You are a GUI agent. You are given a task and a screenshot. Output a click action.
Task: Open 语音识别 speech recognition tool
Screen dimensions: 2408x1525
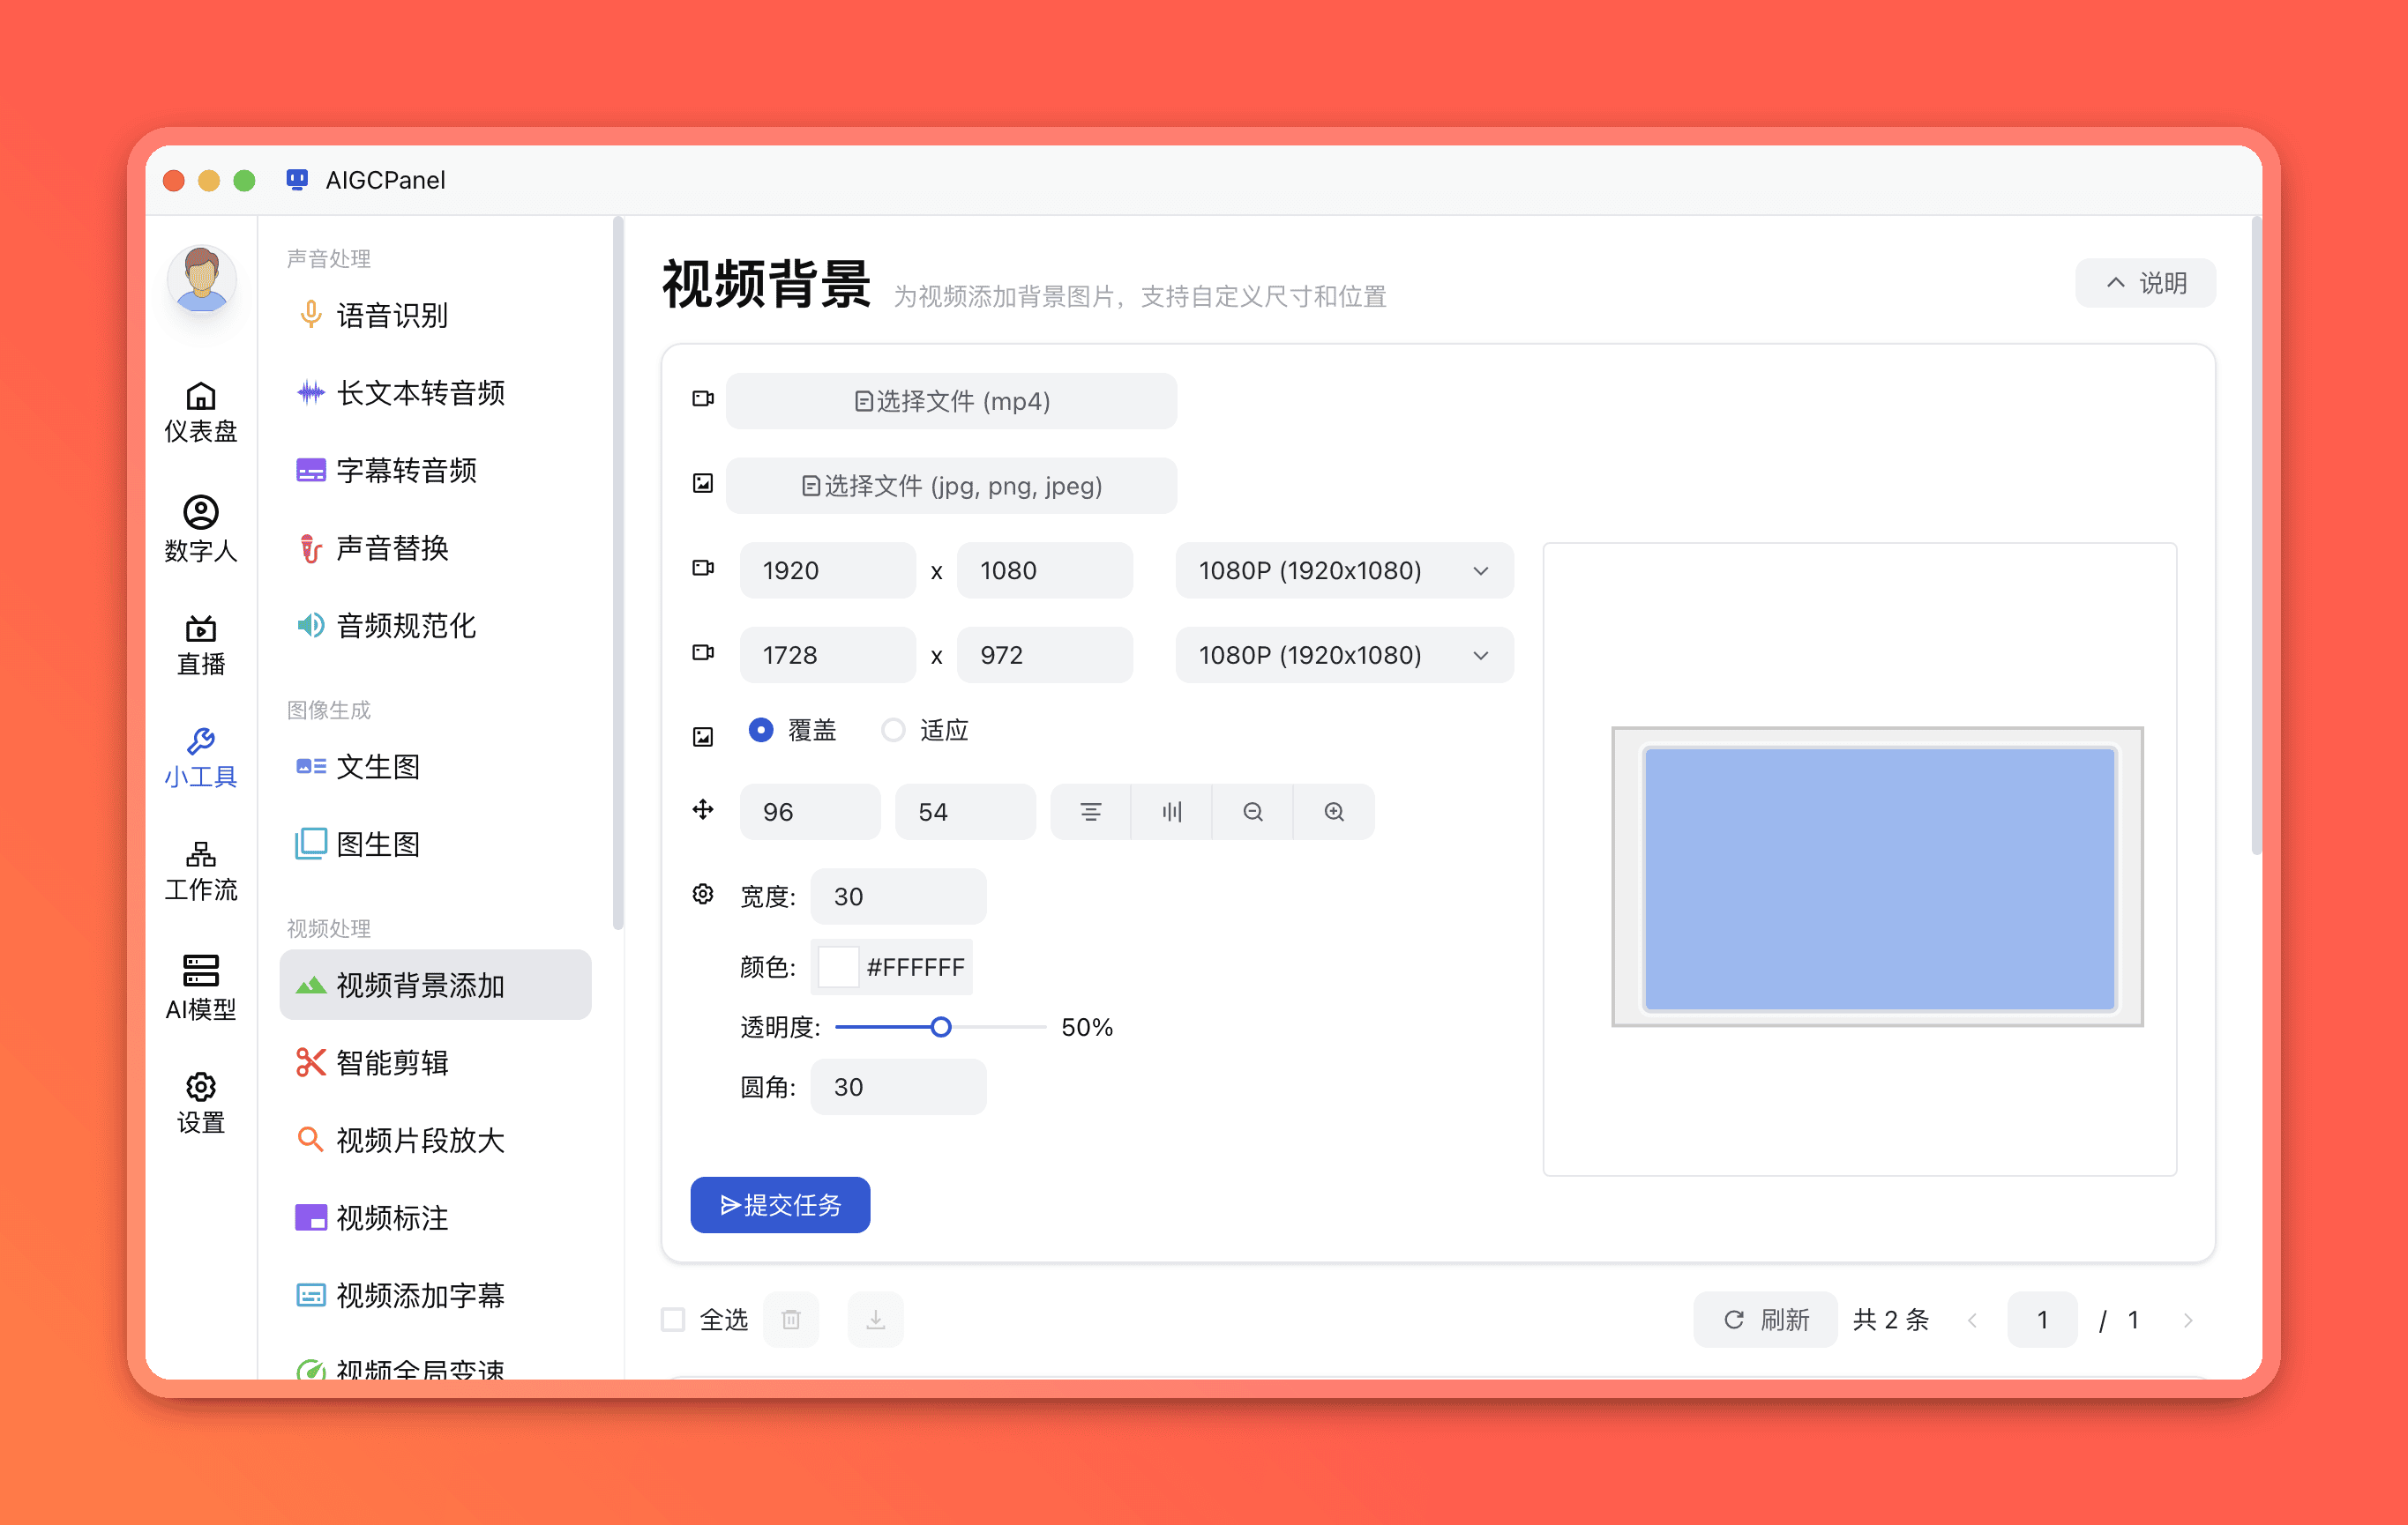pyautogui.click(x=436, y=316)
